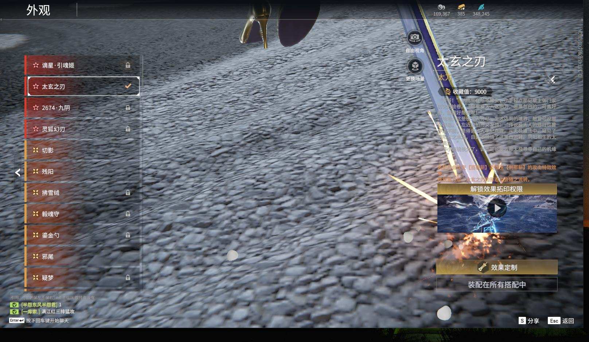Click the 按下回车键开始聊天 chat prompt
The image size is (589, 342).
pyautogui.click(x=47, y=321)
